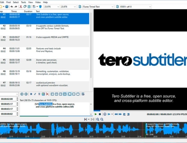The height and width of the screenshot is (143, 187).
Task: Click the jump-to-time clock icon
Action: 105,114
